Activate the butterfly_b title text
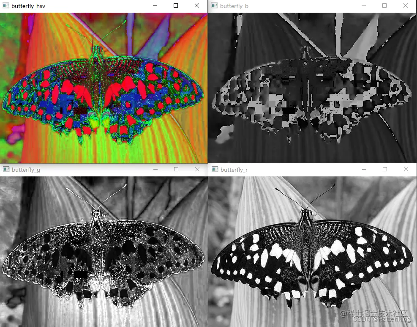The height and width of the screenshot is (327, 417). click(234, 6)
